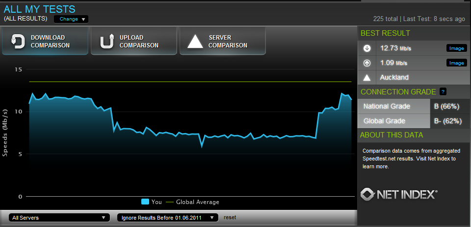
Task: Click the Image button for 12.73 Mb/s
Action: [456, 48]
